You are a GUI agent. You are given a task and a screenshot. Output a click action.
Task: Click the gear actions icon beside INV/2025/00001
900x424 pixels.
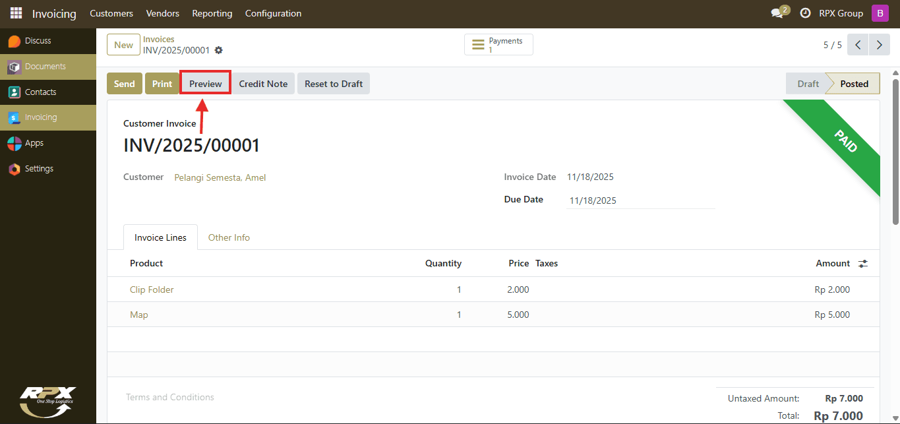point(219,51)
